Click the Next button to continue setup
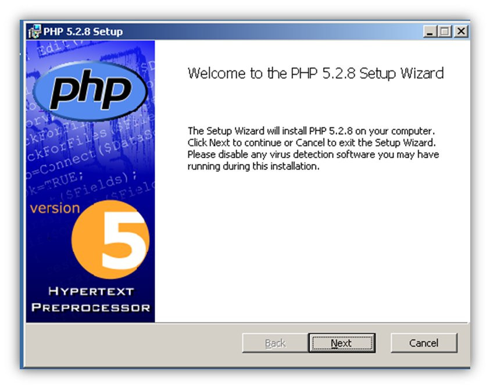This screenshot has height=389, width=490. coord(342,343)
